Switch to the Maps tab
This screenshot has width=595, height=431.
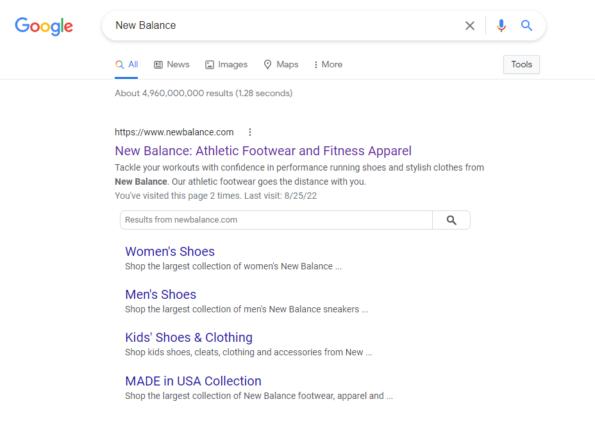pyautogui.click(x=281, y=65)
